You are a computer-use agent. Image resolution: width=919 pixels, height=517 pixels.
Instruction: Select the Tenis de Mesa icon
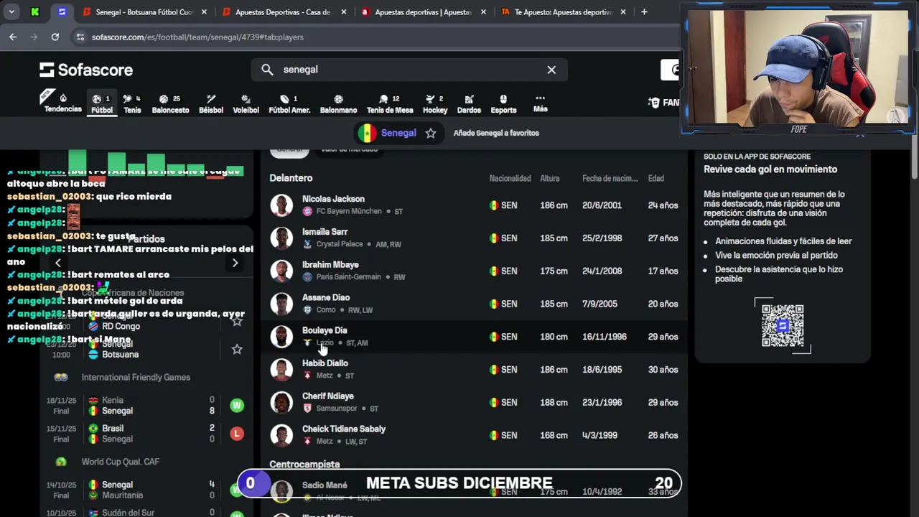[390, 103]
